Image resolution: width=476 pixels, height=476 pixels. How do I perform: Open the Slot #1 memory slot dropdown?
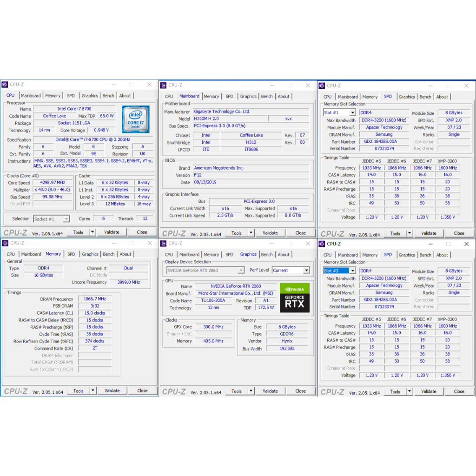[352, 112]
